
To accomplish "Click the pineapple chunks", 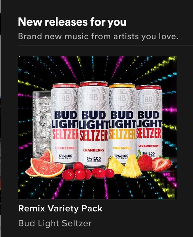I will click(124, 166).
